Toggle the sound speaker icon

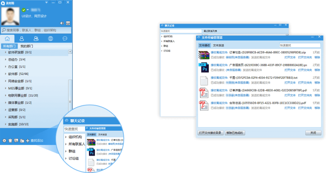(x=61, y=23)
